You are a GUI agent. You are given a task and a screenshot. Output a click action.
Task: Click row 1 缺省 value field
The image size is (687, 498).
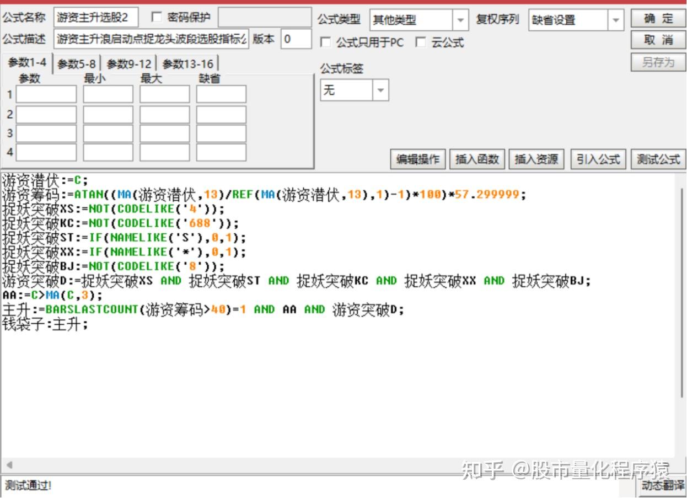(221, 94)
